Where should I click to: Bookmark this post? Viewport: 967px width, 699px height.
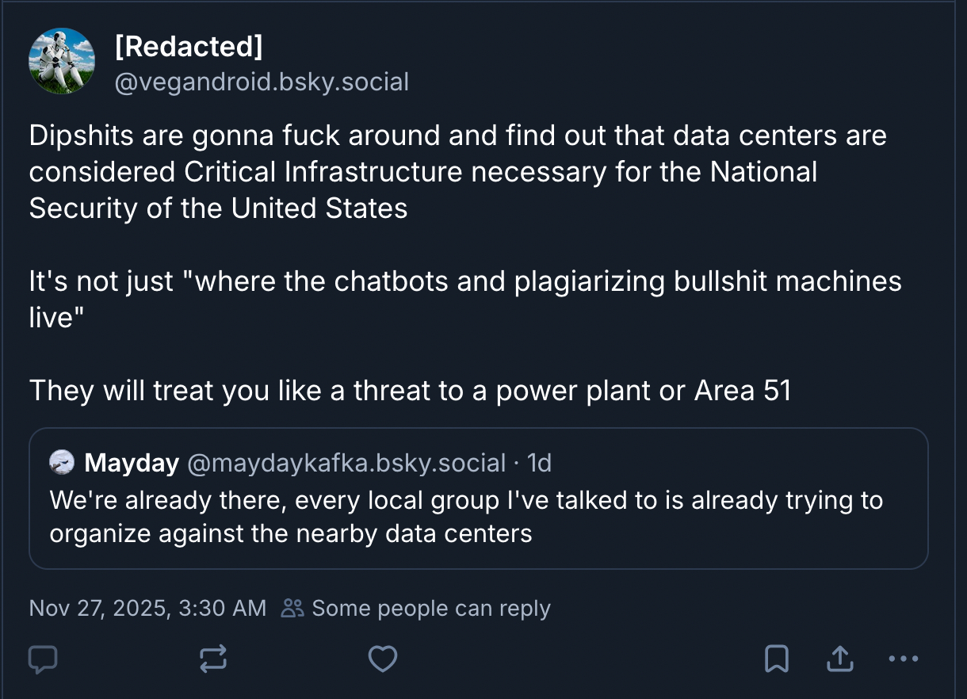[775, 659]
